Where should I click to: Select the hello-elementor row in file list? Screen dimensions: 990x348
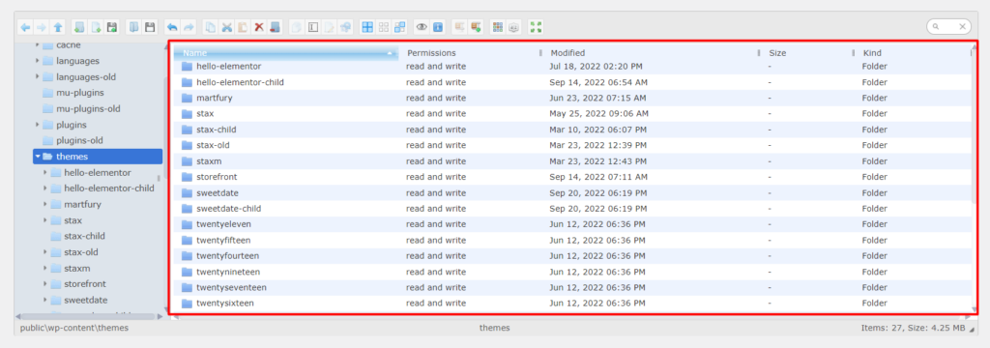pyautogui.click(x=572, y=67)
